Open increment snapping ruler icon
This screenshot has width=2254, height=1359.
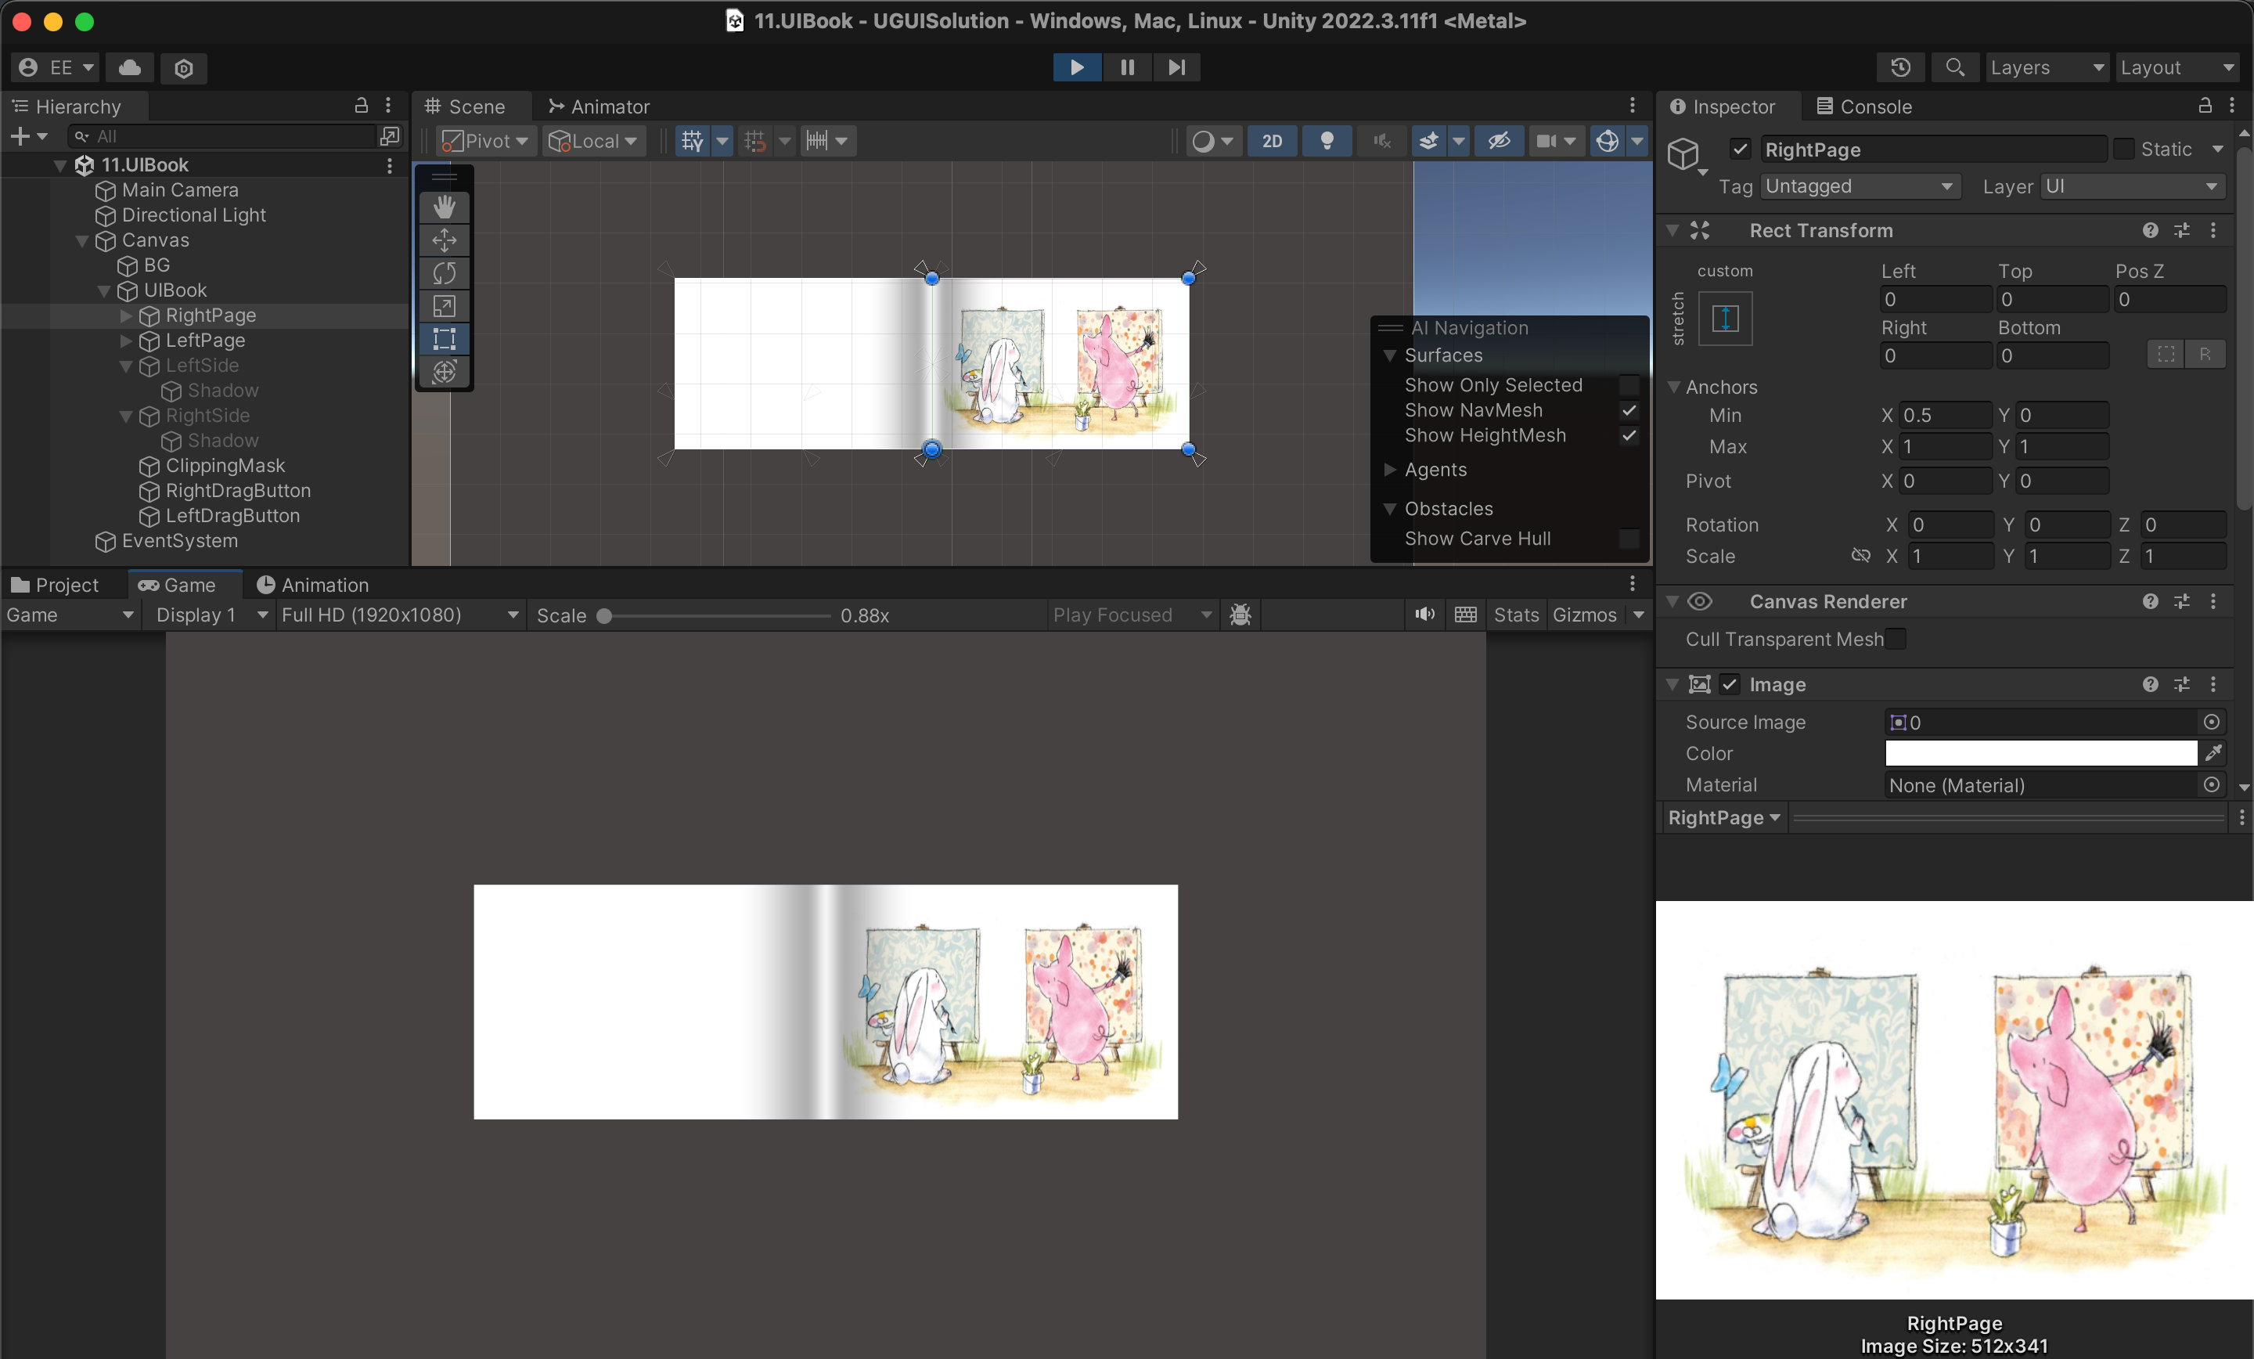[817, 141]
